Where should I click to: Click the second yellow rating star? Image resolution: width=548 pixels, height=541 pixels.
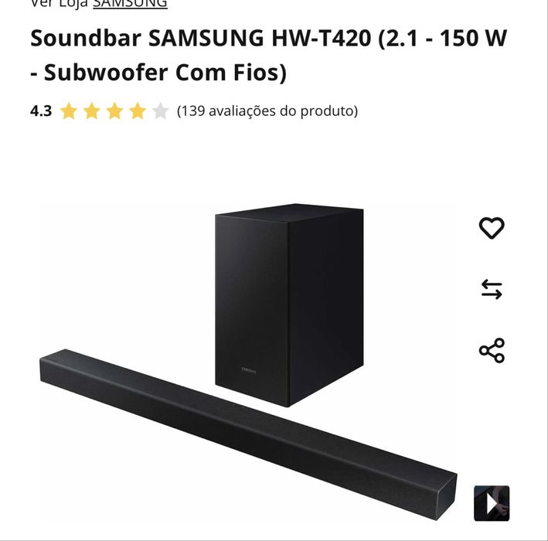pos(91,111)
